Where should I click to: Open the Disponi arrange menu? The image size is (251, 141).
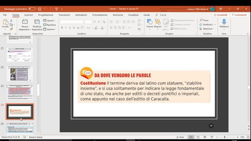click(x=158, y=24)
